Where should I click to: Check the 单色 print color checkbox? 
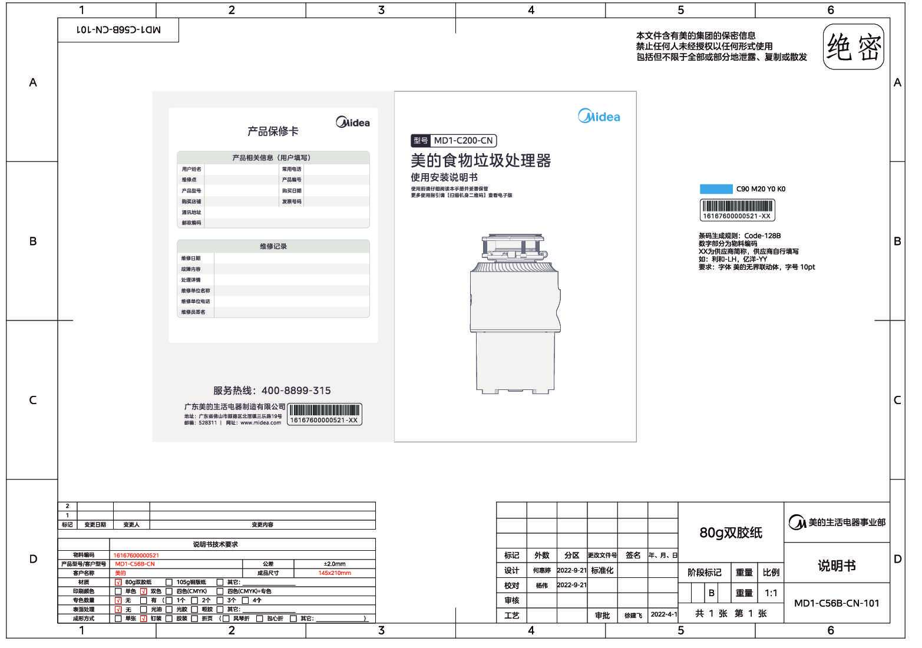(118, 591)
